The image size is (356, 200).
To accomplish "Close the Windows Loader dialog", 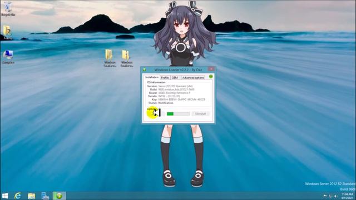I will [211, 69].
